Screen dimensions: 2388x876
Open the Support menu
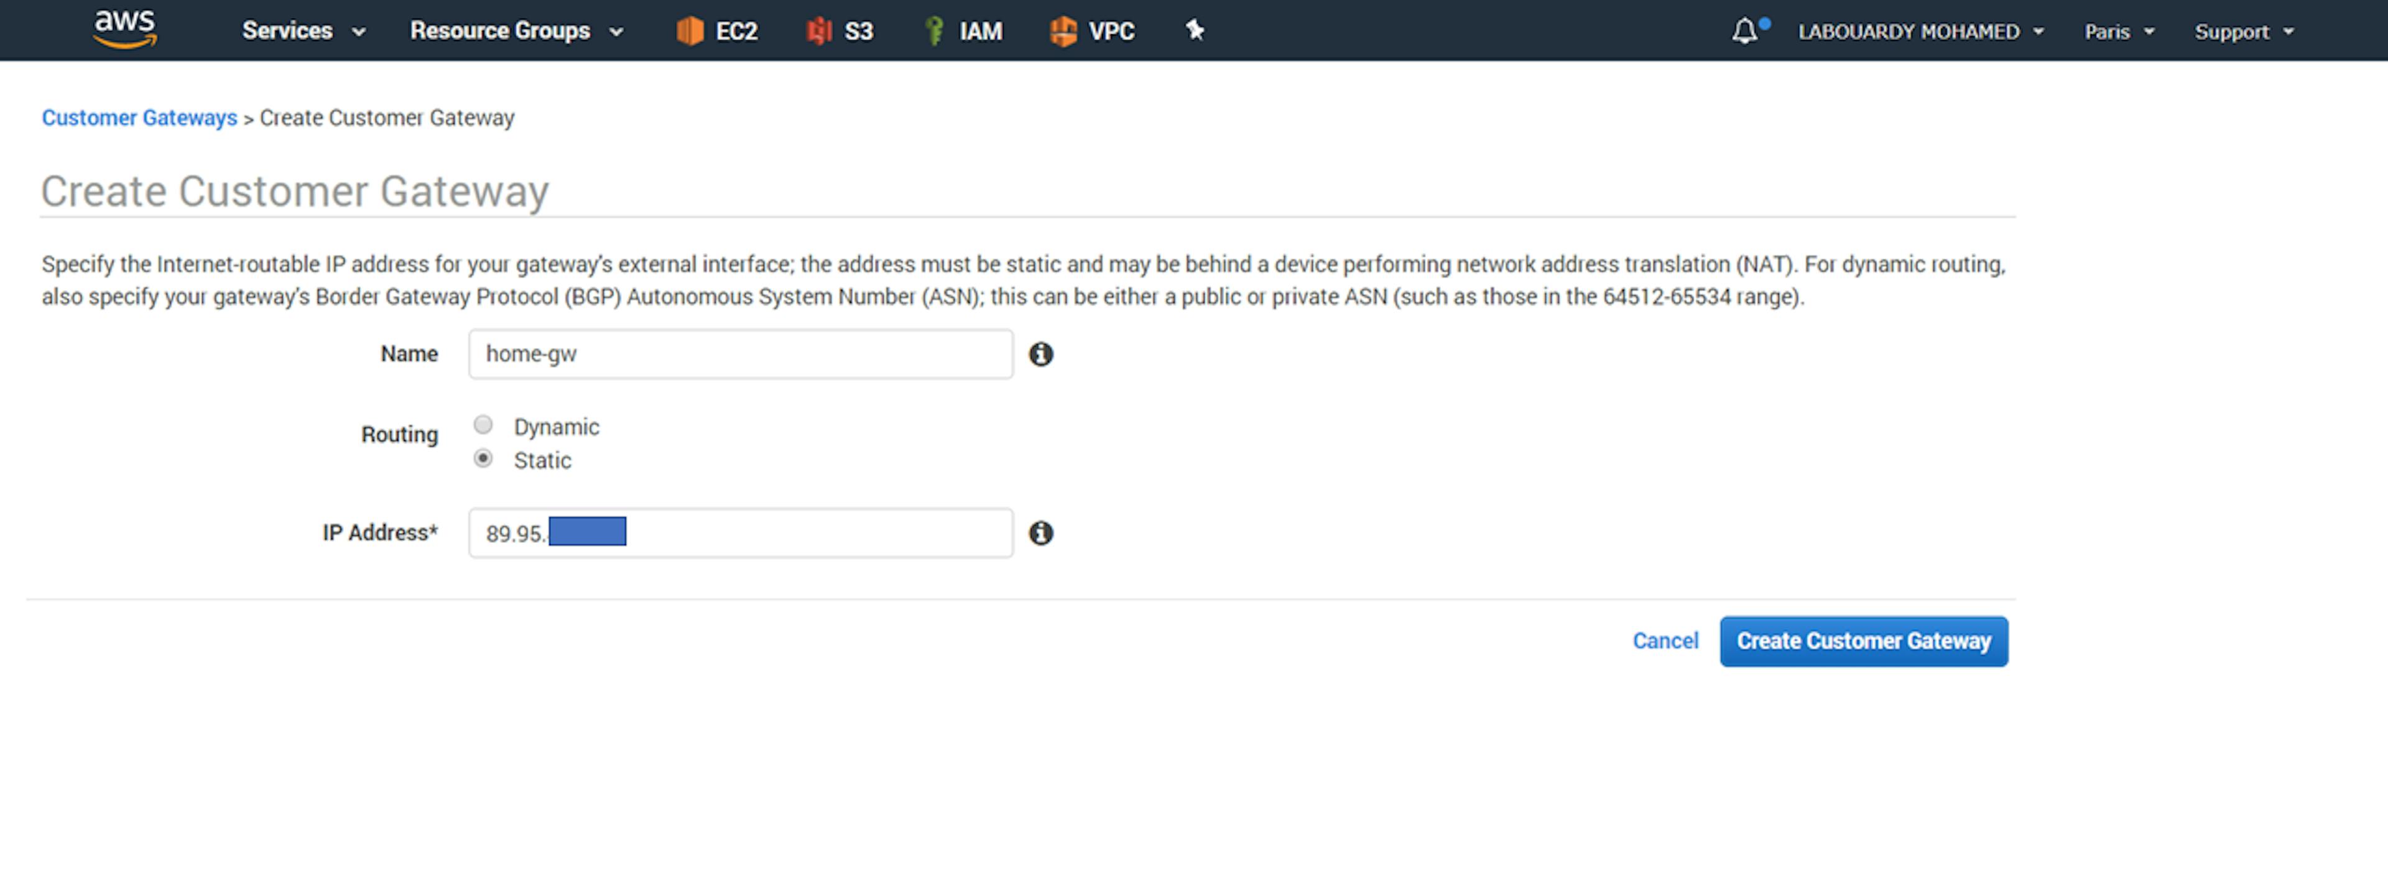pyautogui.click(x=2243, y=32)
